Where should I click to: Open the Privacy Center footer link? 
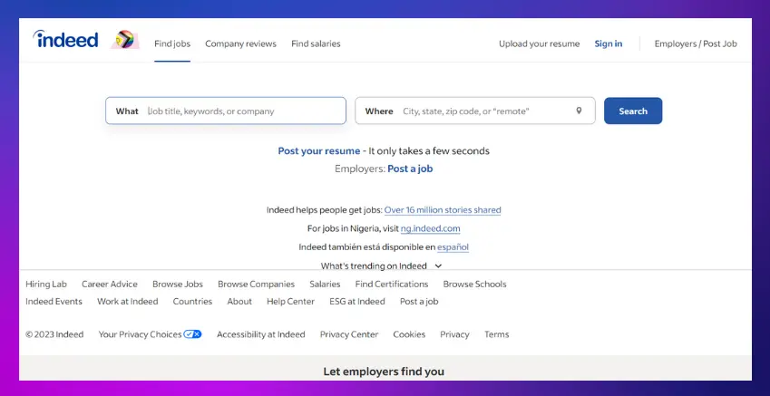coord(349,334)
